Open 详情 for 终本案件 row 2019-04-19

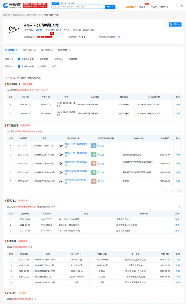(x=178, y=266)
